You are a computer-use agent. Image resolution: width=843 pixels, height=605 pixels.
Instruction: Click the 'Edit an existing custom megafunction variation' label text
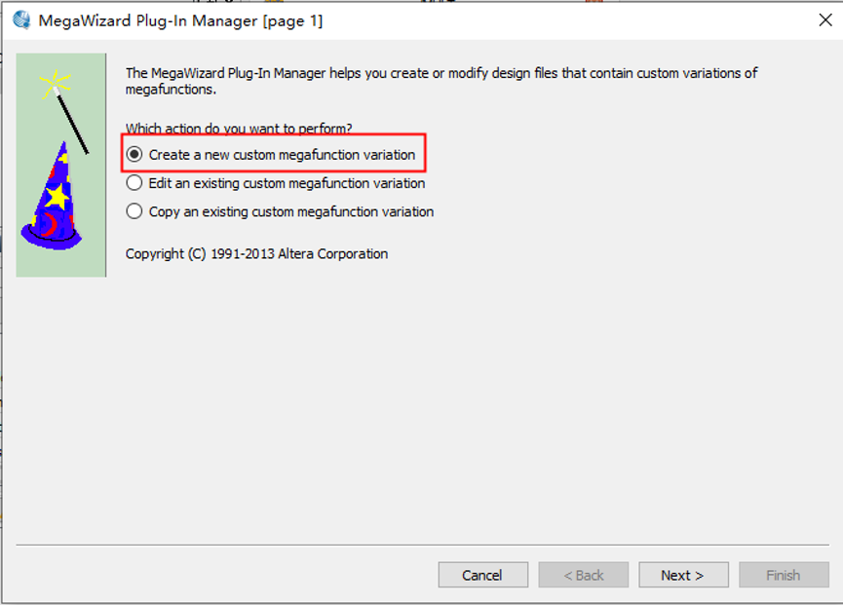pos(287,183)
